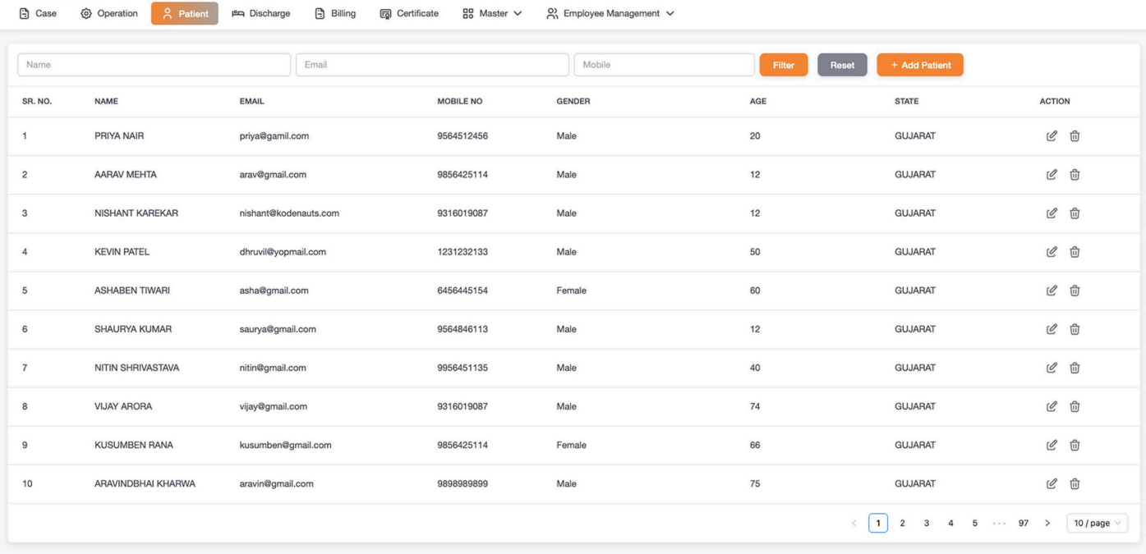The width and height of the screenshot is (1146, 554).
Task: Click the Email search field
Action: pyautogui.click(x=431, y=65)
